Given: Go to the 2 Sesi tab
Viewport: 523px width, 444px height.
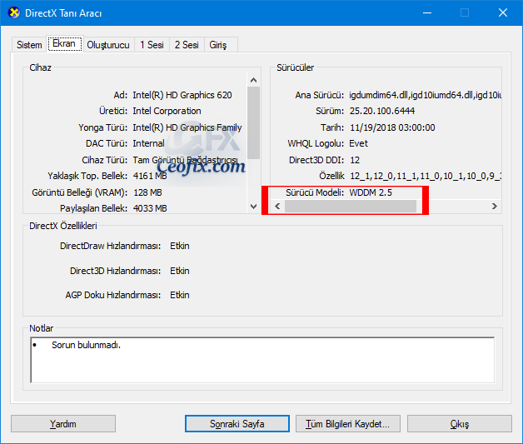Looking at the screenshot, I should point(187,45).
